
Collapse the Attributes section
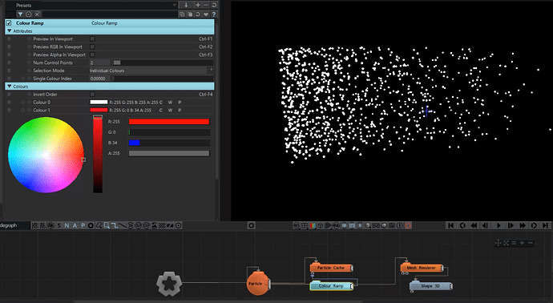[x=10, y=31]
